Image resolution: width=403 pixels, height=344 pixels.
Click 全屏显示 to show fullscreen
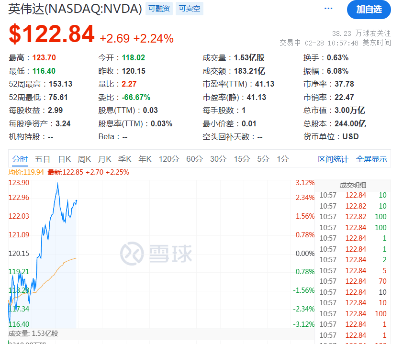click(x=371, y=159)
